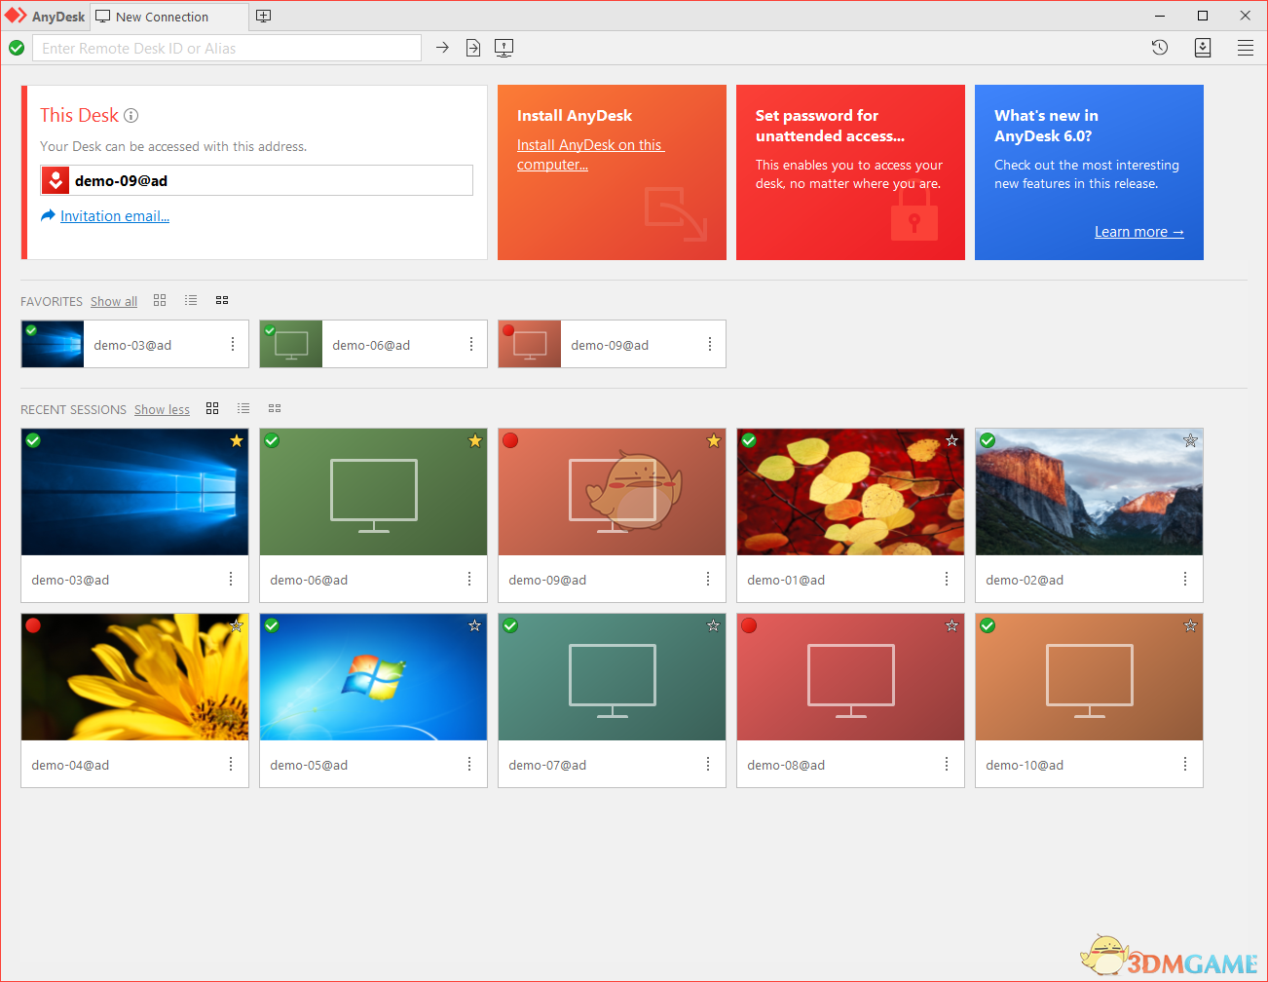Click the address book icon in the toolbar
1268x982 pixels.
pos(1203,47)
